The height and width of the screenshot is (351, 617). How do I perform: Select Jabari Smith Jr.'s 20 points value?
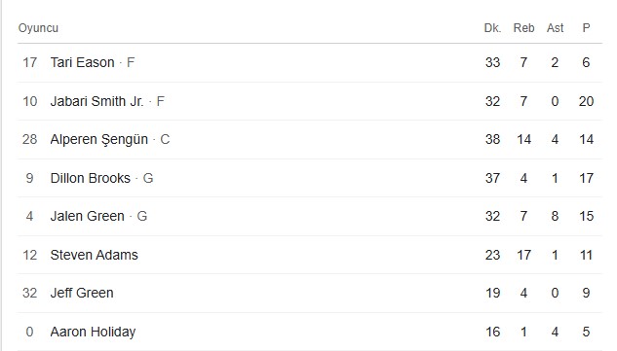tap(586, 101)
